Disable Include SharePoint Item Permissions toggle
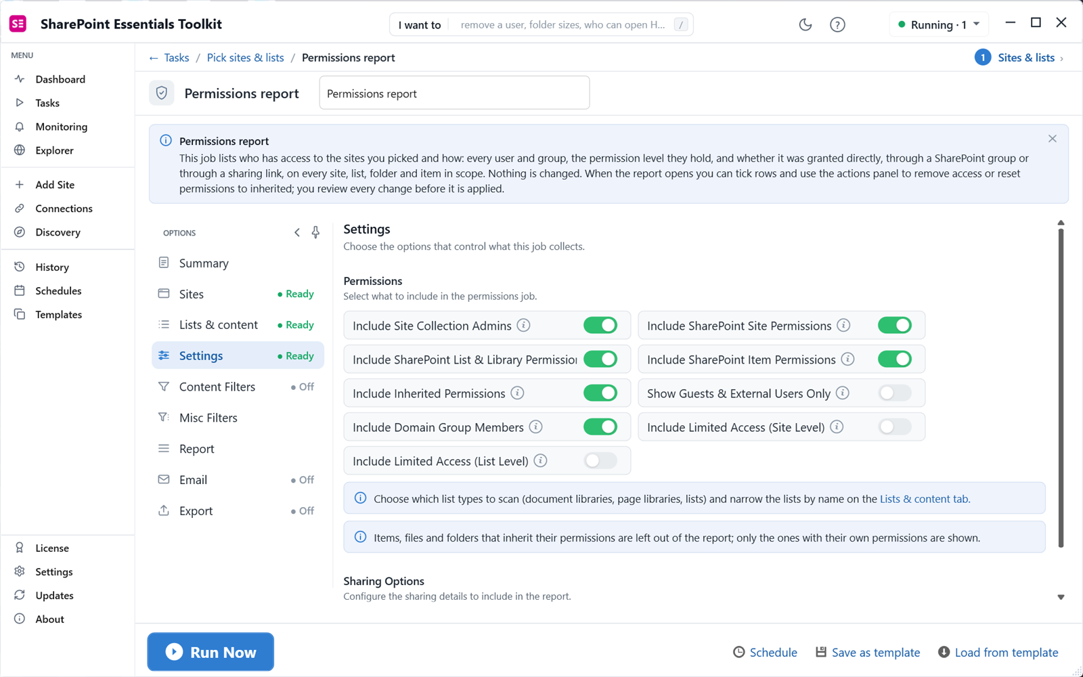Image resolution: width=1083 pixels, height=677 pixels. point(895,359)
